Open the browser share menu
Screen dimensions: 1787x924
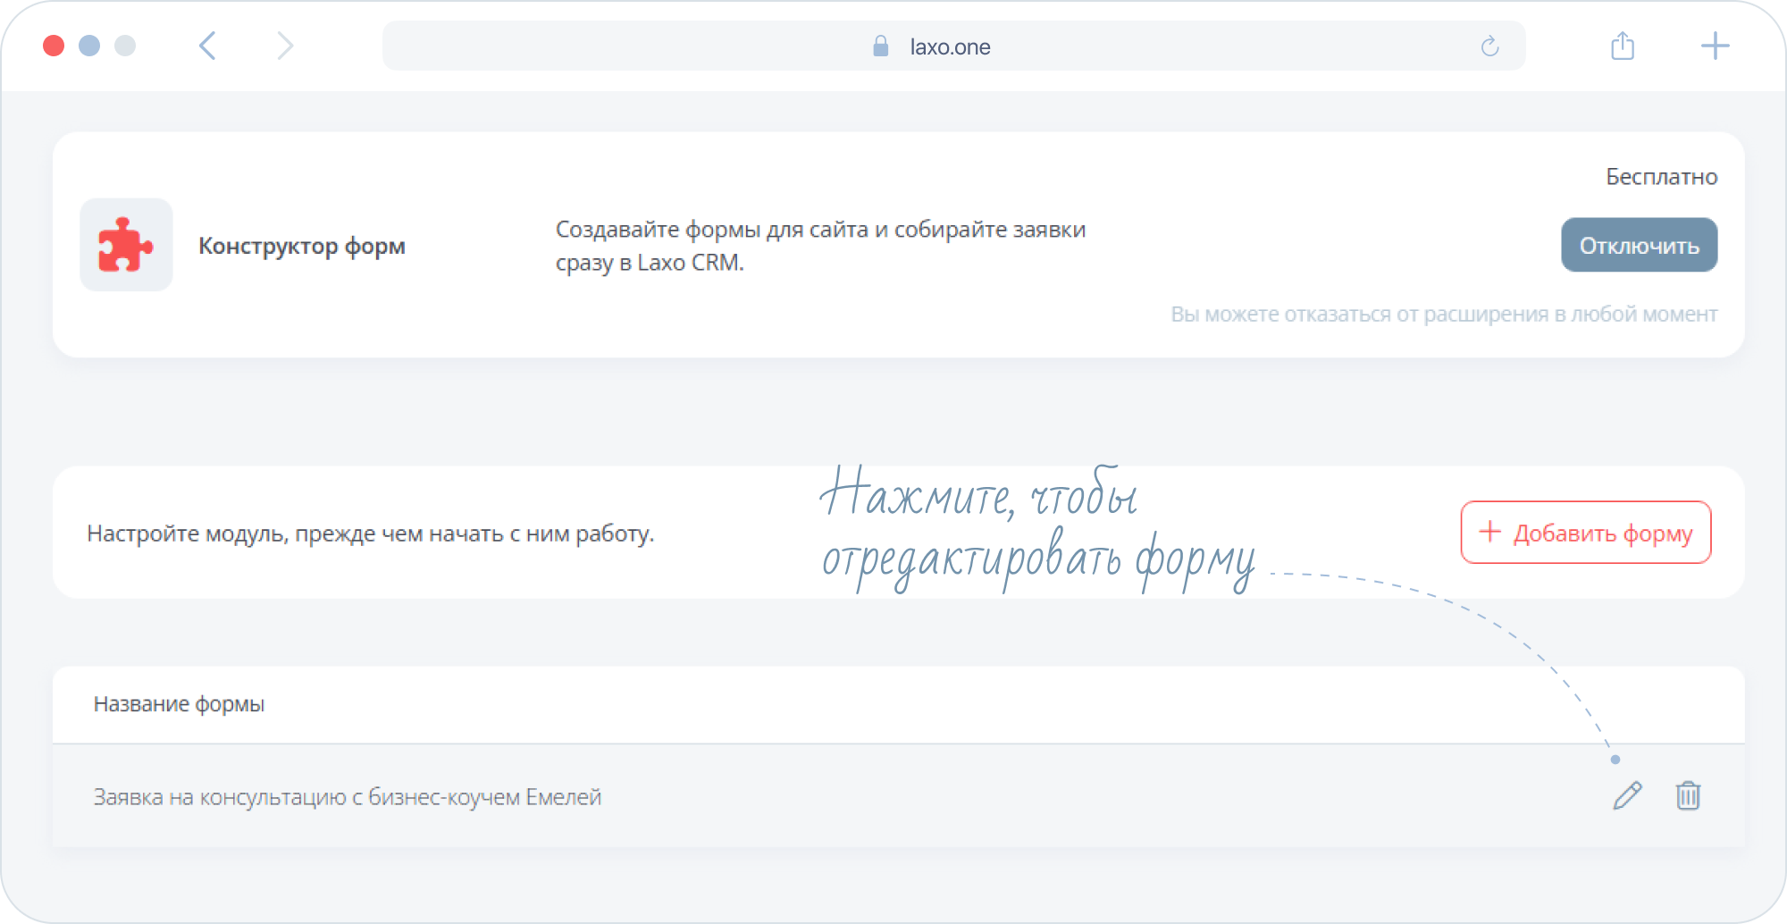pyautogui.click(x=1623, y=46)
